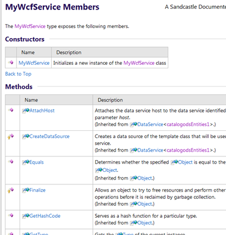The width and height of the screenshot is (226, 235).
Task: Open the AttachHost method link
Action: pos(42,111)
